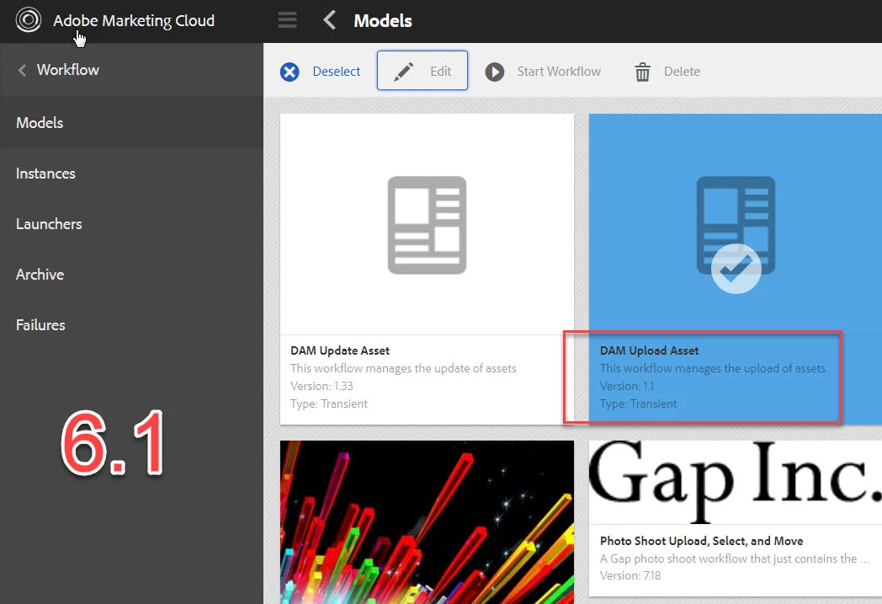Open the Failures sidebar item
The image size is (882, 604).
131,325
